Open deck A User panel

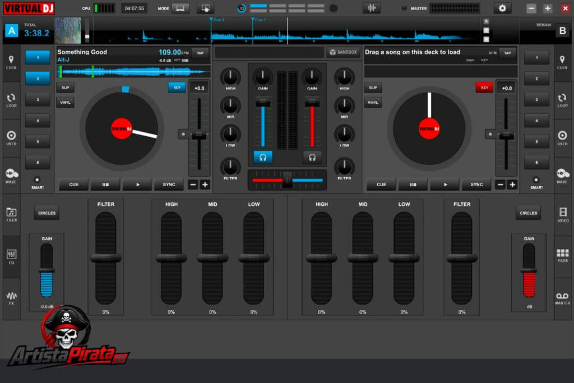coord(11,139)
